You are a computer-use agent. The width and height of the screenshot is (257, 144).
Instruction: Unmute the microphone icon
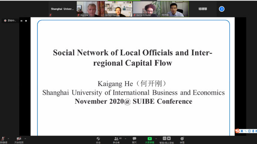tap(3, 139)
